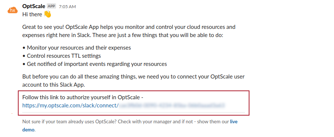This screenshot has width=334, height=137.
Task: Click the "Not sure if your team" footer note
Action: 130,126
